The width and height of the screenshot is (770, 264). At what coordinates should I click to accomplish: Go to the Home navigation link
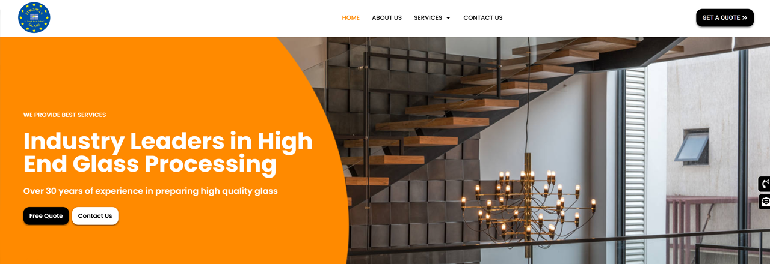351,18
